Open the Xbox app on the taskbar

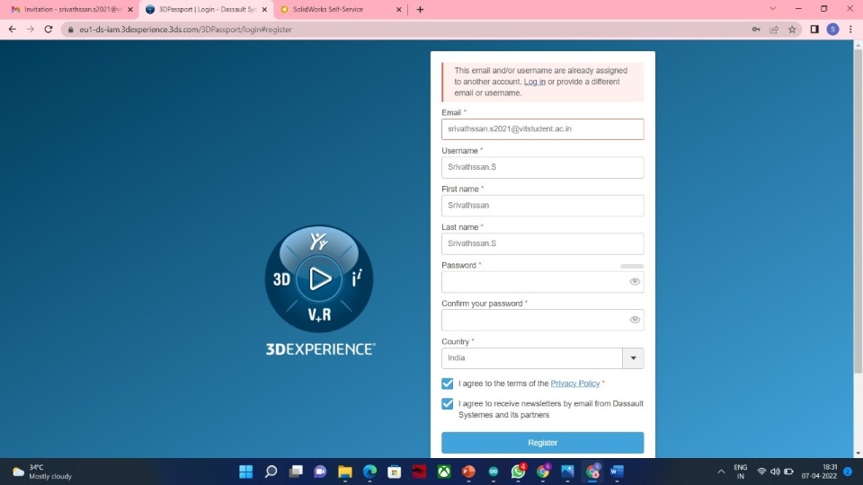point(444,472)
